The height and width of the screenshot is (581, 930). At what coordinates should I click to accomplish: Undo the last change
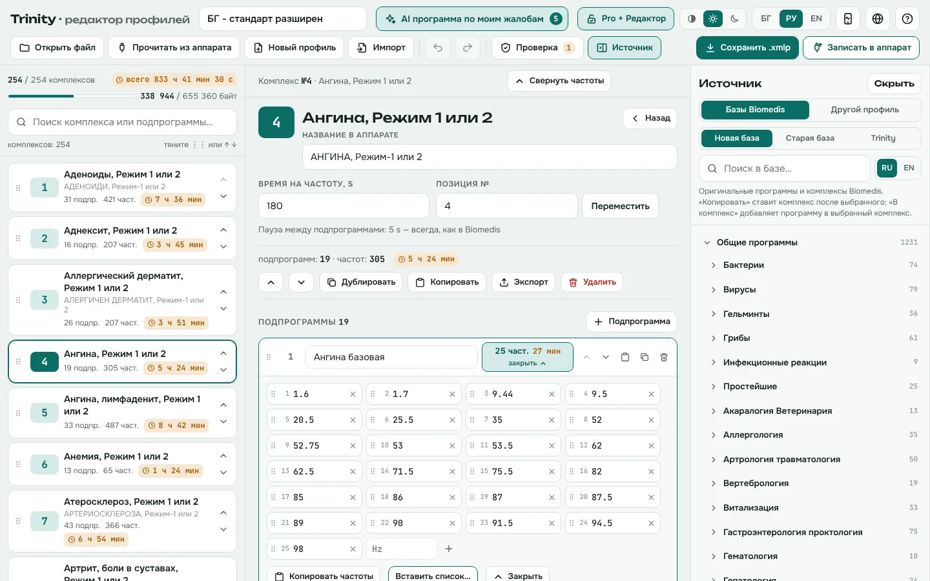click(x=438, y=48)
